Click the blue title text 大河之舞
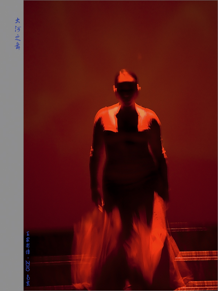The image size is (218, 291). tap(17, 33)
